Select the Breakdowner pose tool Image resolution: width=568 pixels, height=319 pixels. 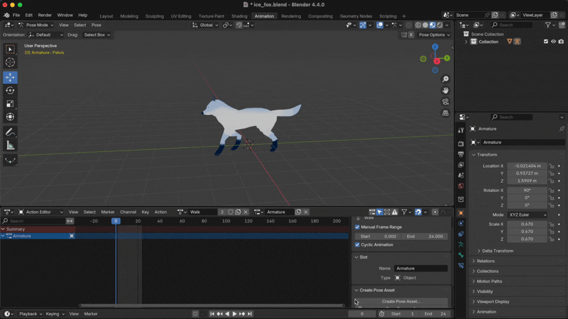click(10, 160)
